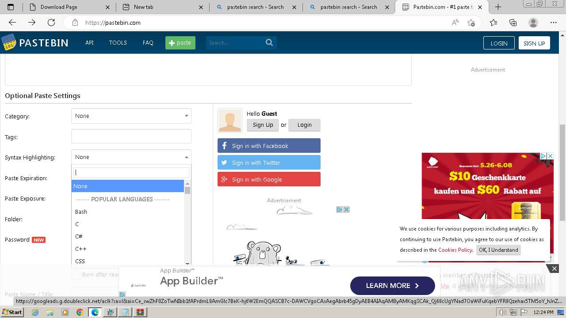566x318 pixels.
Task: Open the TOOLS menu item
Action: click(x=118, y=42)
